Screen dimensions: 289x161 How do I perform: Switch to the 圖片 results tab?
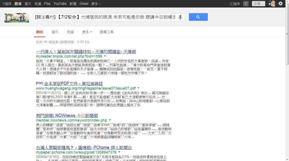click(x=55, y=32)
